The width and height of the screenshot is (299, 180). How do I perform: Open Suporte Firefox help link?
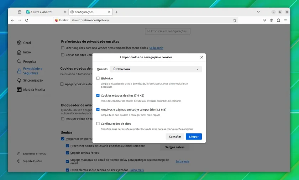[30, 161]
